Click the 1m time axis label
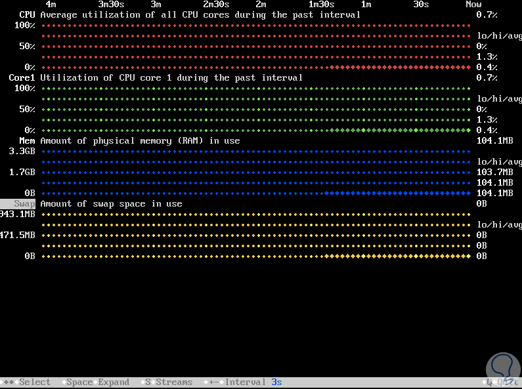 366,5
